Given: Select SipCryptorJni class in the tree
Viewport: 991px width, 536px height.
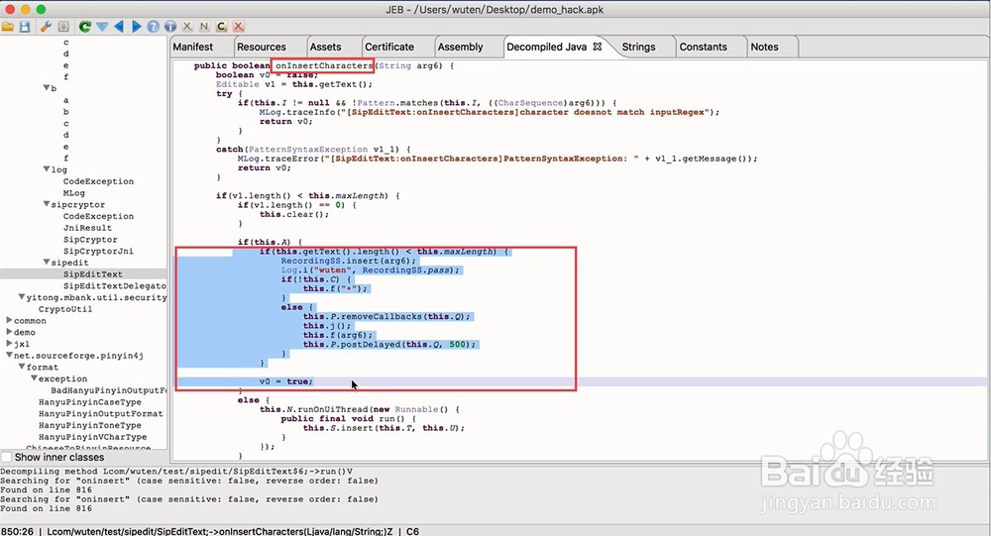Looking at the screenshot, I should coord(98,251).
